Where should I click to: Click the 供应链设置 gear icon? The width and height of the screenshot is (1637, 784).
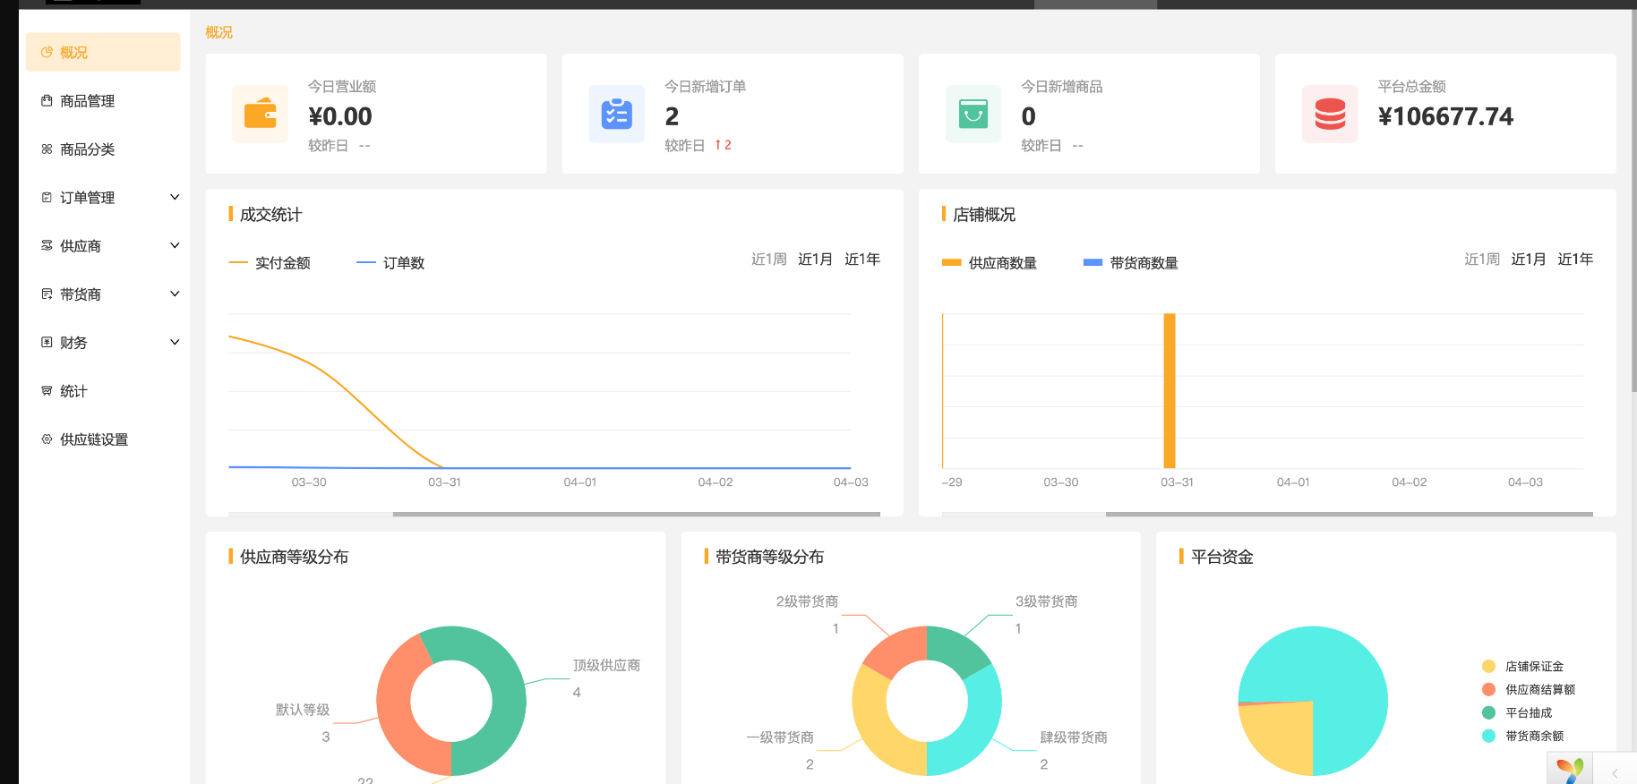coord(47,439)
